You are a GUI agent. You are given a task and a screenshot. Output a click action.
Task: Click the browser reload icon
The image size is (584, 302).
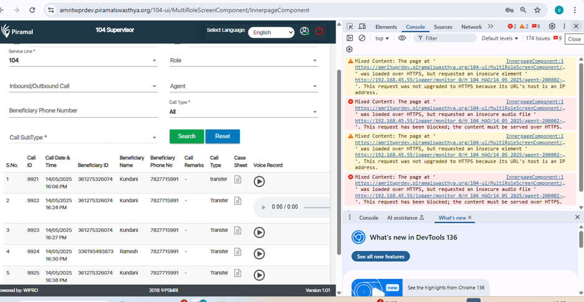click(x=32, y=11)
